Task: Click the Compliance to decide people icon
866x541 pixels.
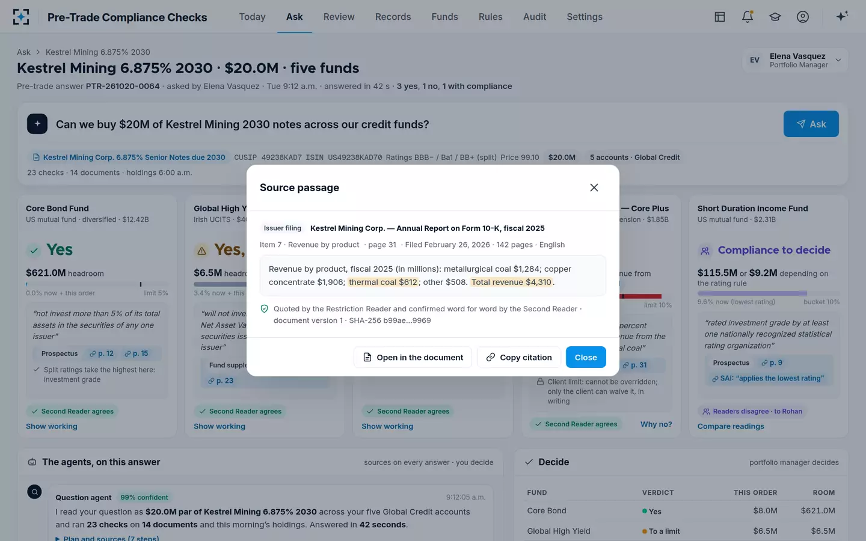Action: click(x=705, y=251)
